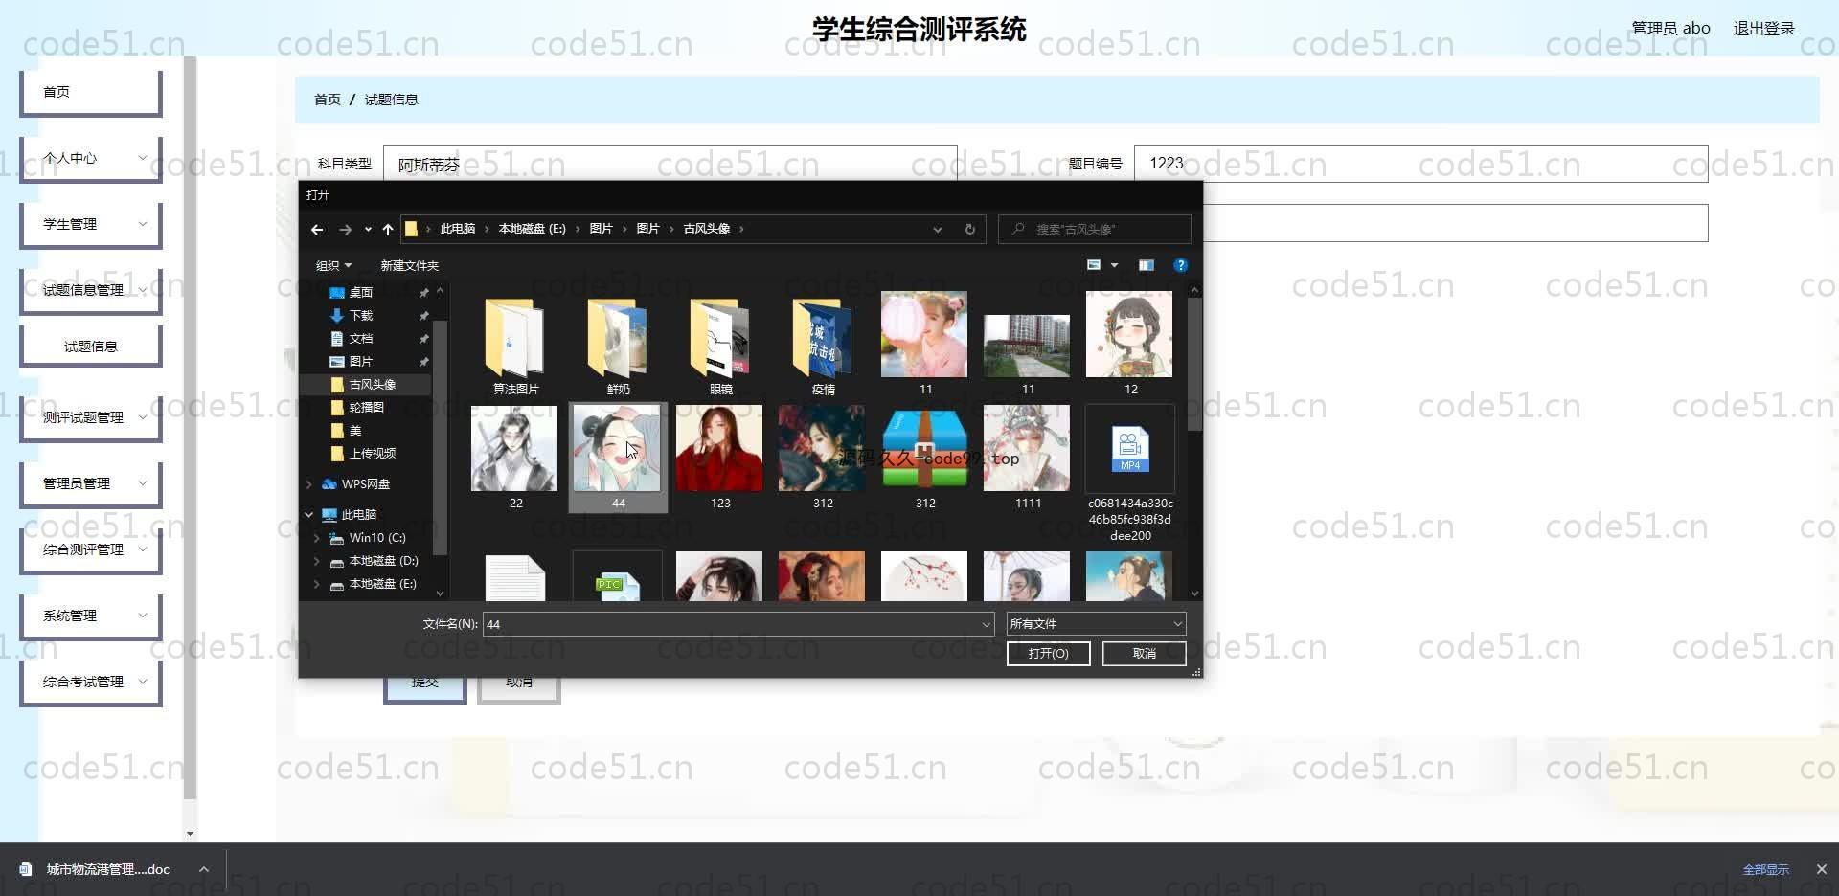Screen dimensions: 1839x896
Task: Click the Back arrow in file dialog
Action: click(317, 230)
